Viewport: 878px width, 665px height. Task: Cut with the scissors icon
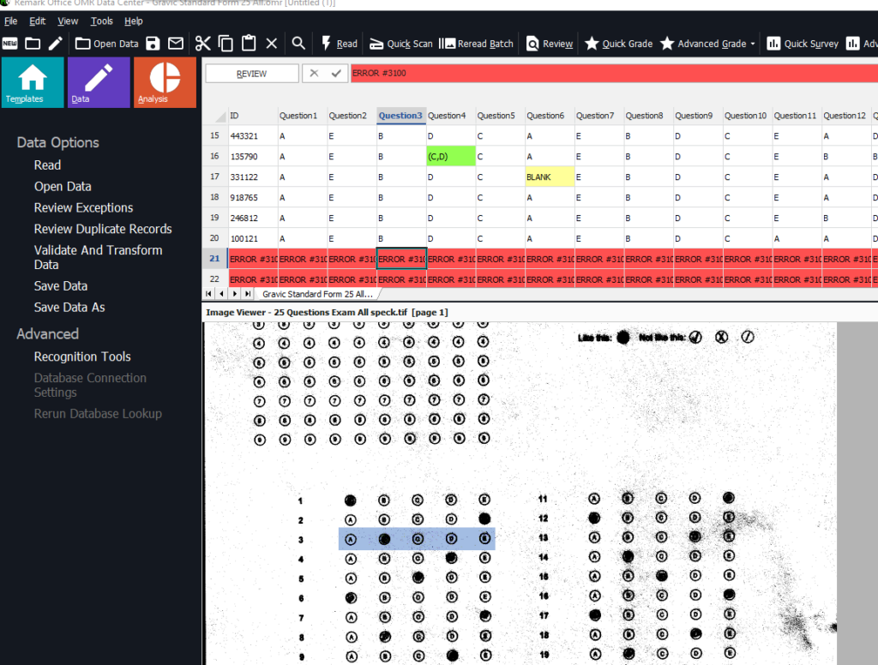(202, 43)
